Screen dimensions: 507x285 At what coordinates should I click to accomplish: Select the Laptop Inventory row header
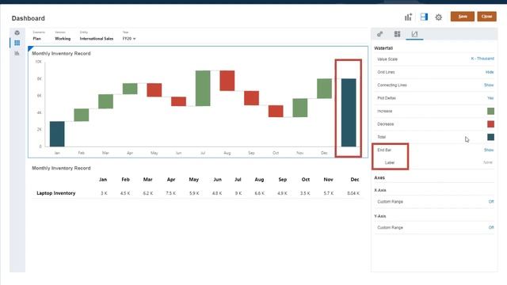[x=56, y=193]
